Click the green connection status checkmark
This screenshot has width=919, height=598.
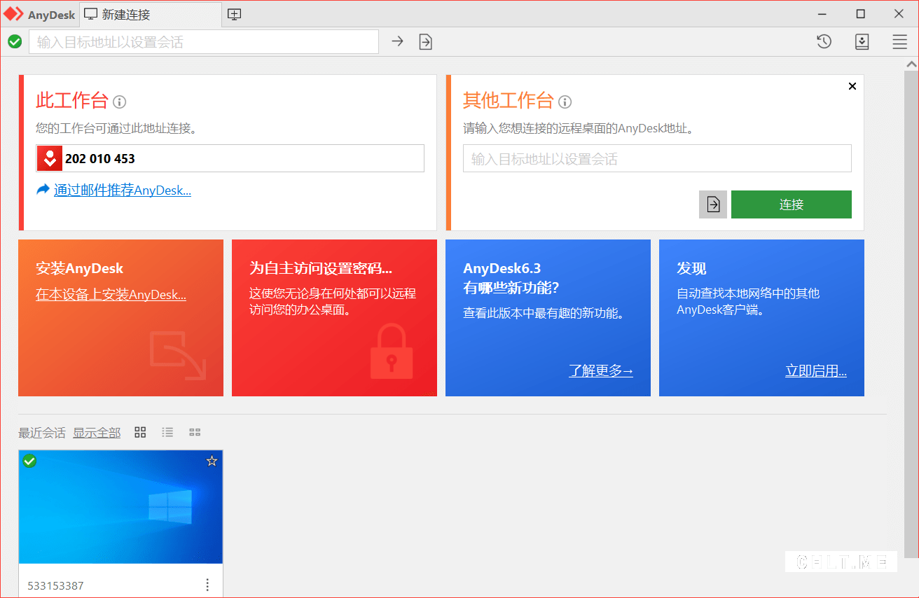15,42
